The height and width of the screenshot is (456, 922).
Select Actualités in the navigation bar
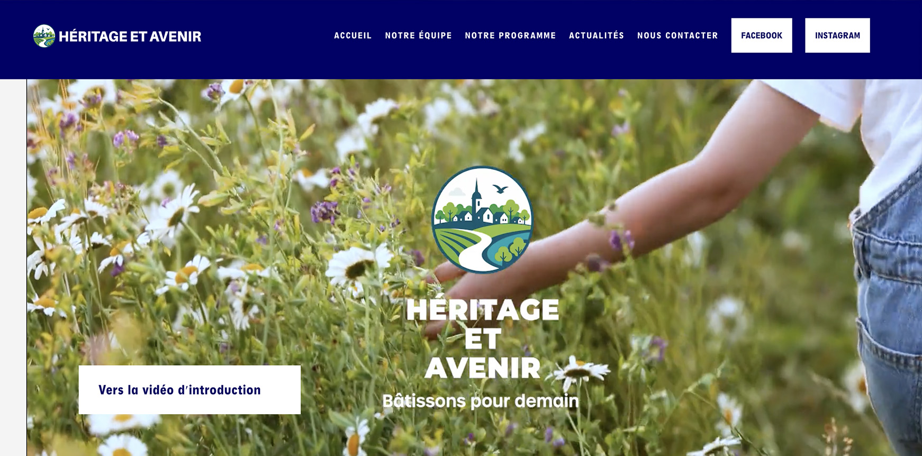tap(596, 35)
